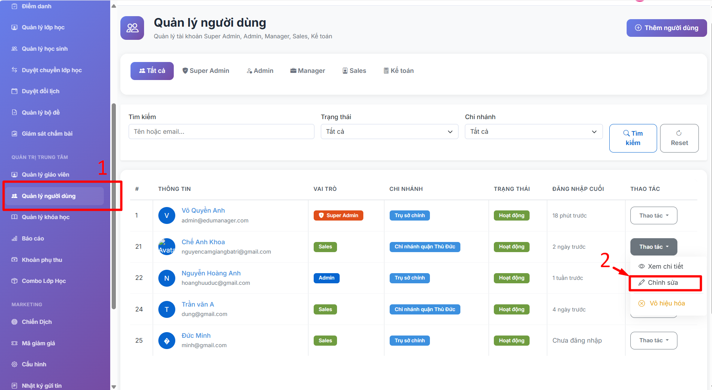
Task: Click the users icon beside page title
Action: pos(132,28)
